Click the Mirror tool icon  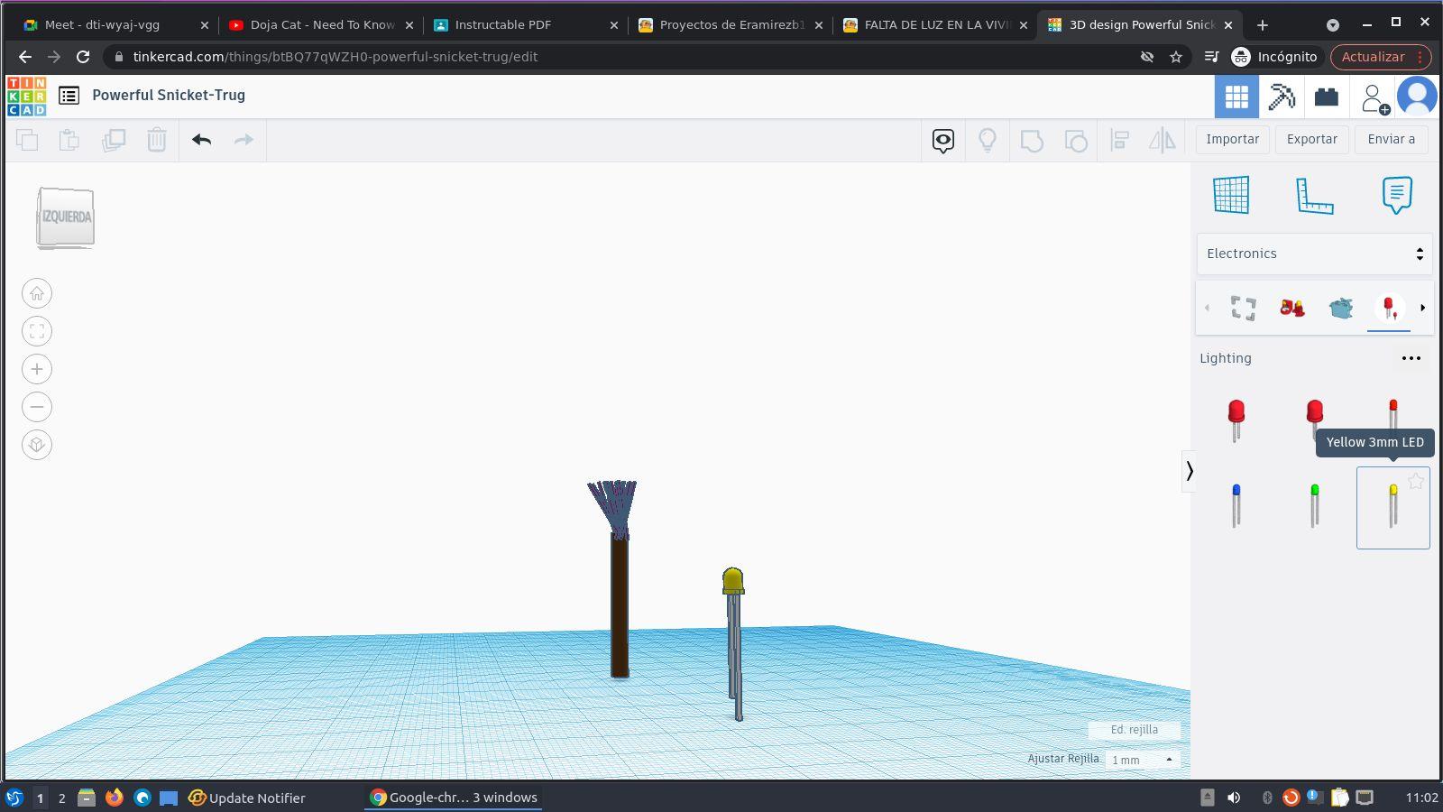(1163, 140)
